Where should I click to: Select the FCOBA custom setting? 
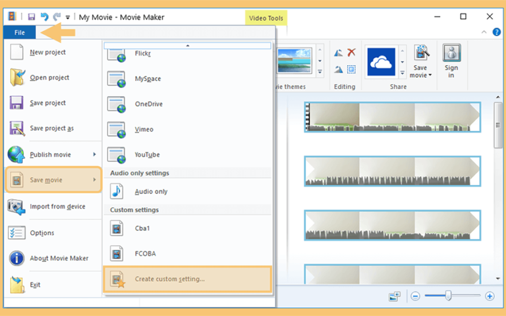point(187,254)
